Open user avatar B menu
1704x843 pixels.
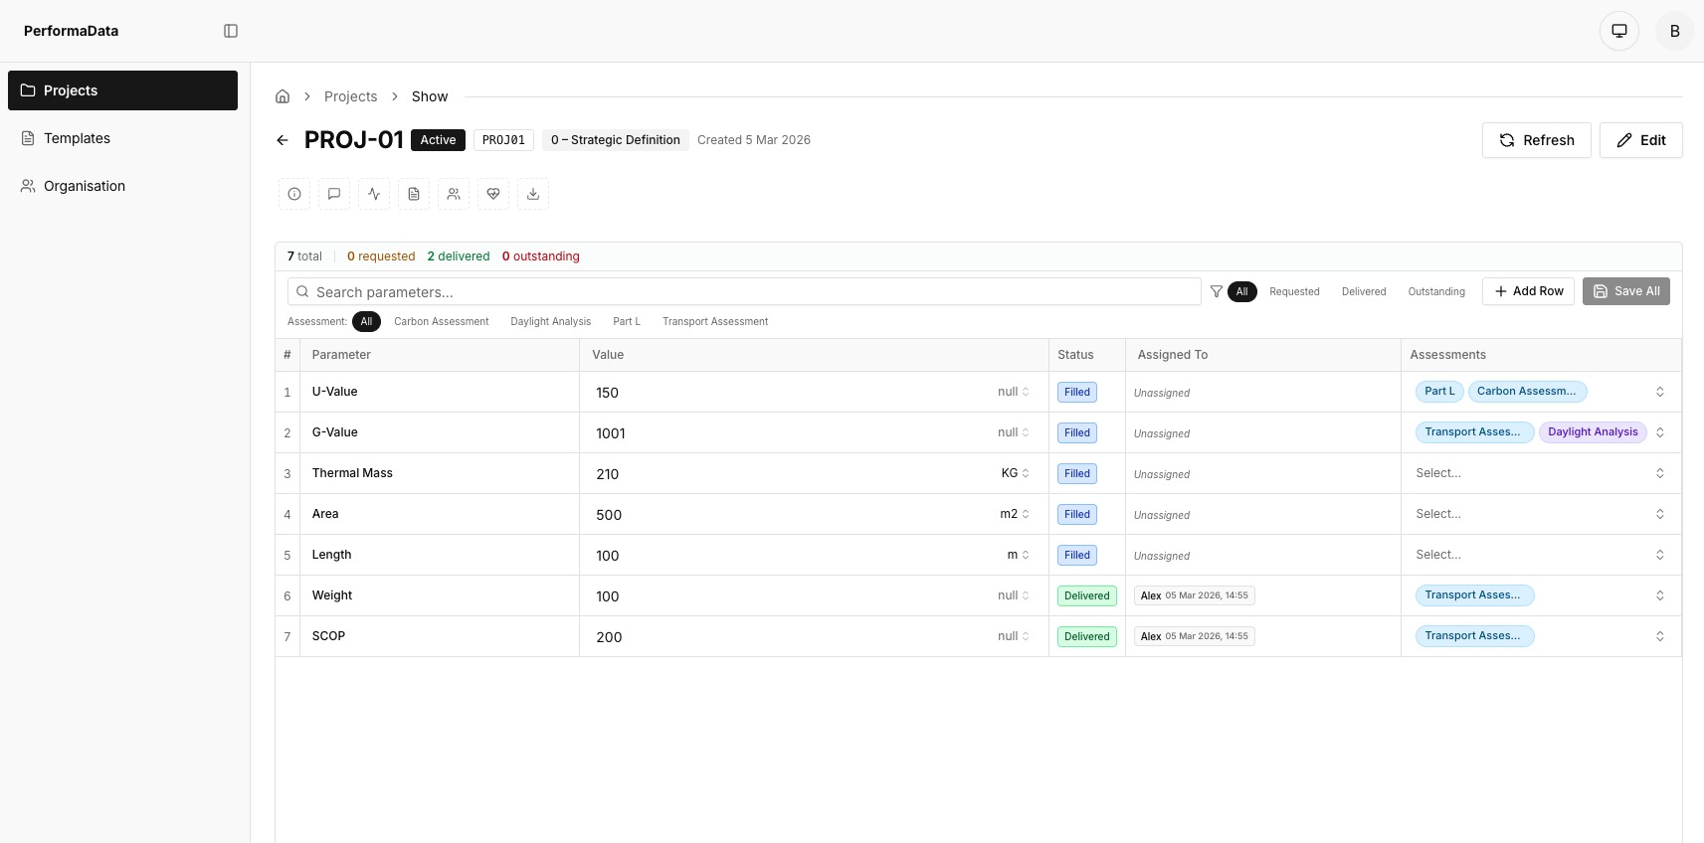tap(1675, 31)
